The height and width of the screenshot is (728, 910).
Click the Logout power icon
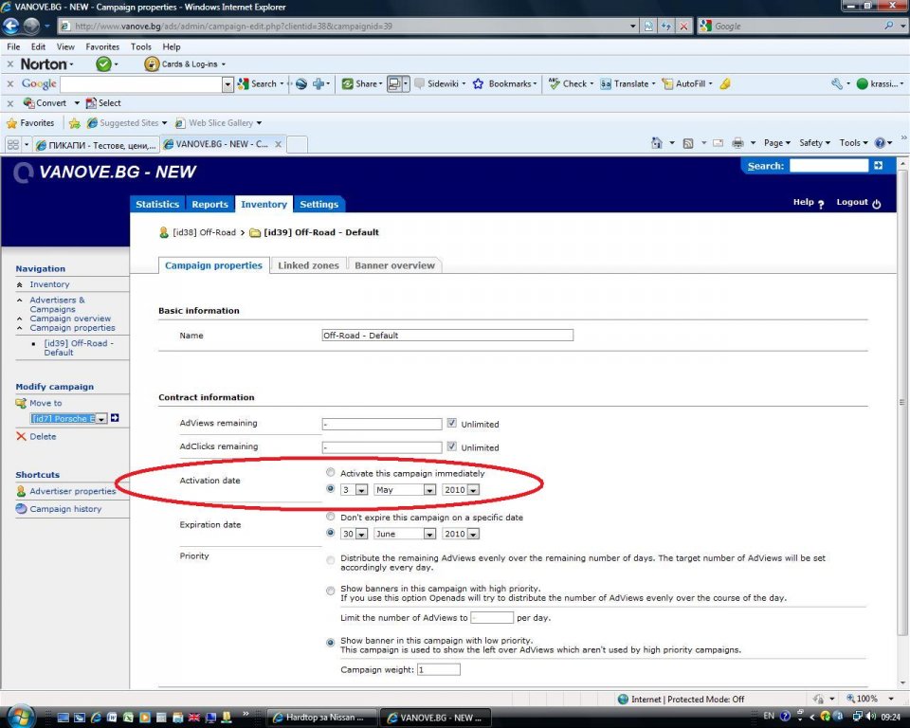[876, 203]
